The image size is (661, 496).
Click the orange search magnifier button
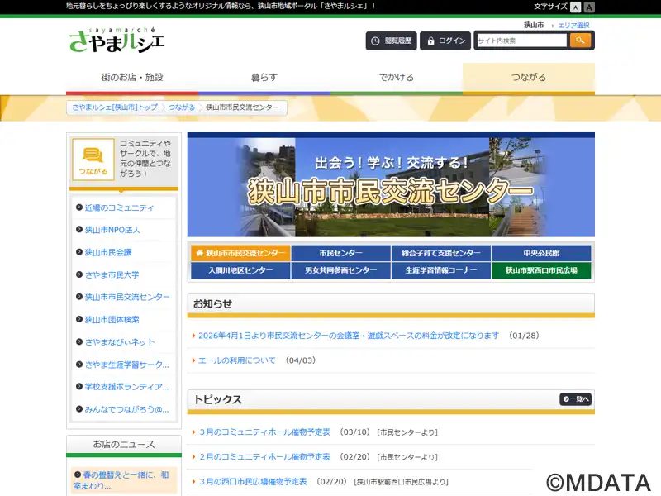[x=581, y=41]
